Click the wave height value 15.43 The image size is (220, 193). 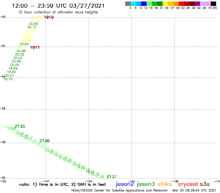[x=63, y=158]
